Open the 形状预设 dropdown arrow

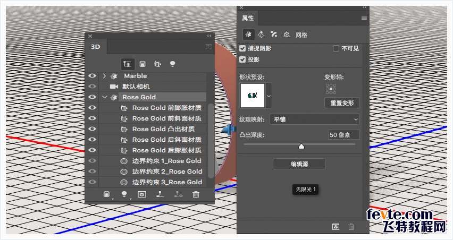point(269,96)
